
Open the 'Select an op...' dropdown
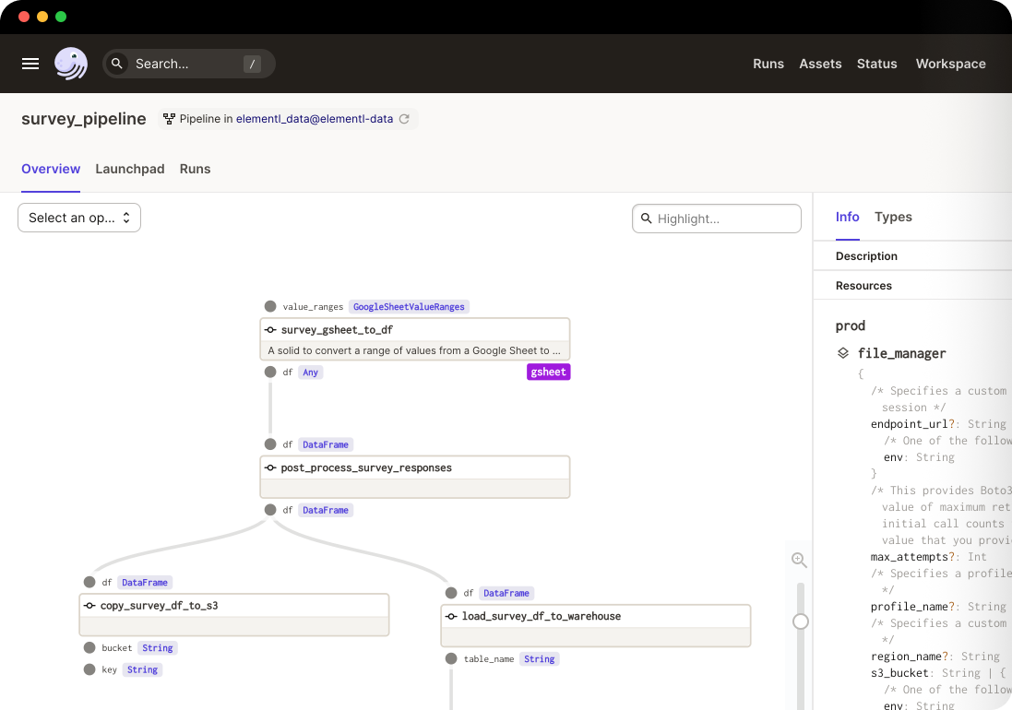coord(79,218)
